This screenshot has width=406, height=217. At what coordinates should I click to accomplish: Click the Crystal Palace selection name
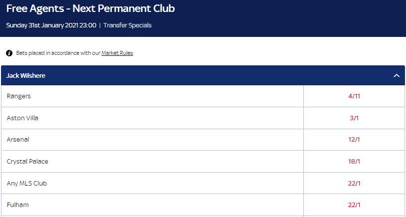[x=27, y=162]
